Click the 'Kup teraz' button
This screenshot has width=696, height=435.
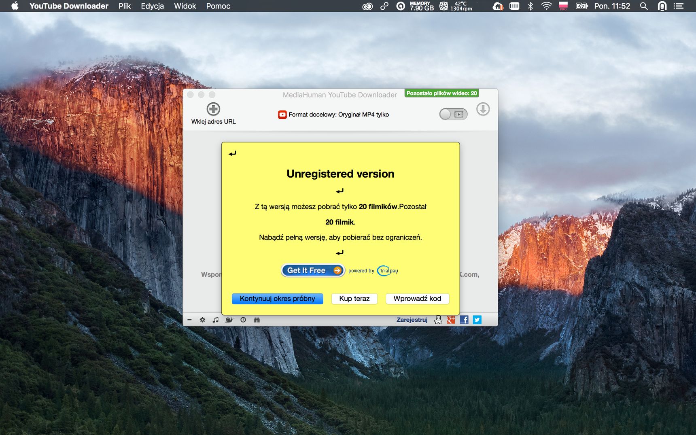coord(354,299)
